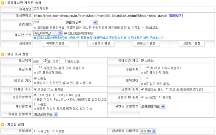Uncheck the 카테고리 기능 사용함 checkbox
This screenshot has height=135, width=216.
click(x=142, y=61)
